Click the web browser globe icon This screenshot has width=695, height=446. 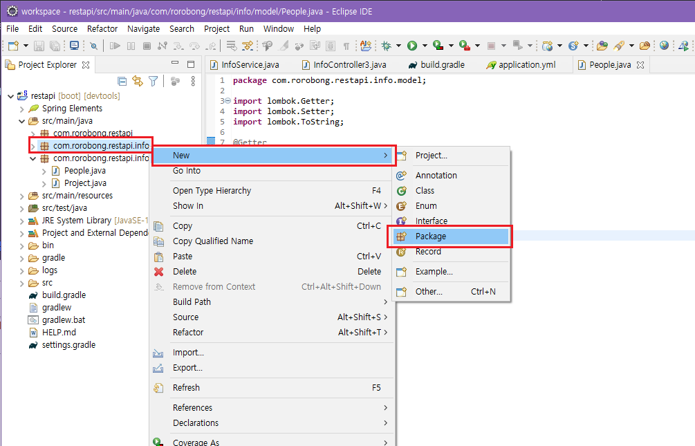664,45
